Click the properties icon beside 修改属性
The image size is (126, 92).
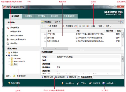(x=8, y=43)
